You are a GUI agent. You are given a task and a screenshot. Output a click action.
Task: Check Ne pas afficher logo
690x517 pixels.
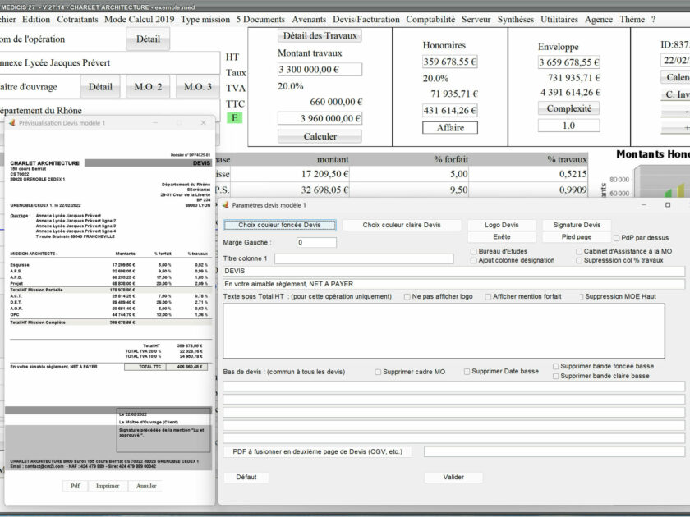click(x=407, y=296)
